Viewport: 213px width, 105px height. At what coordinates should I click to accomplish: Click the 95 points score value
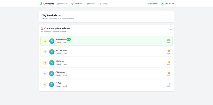[169, 51]
